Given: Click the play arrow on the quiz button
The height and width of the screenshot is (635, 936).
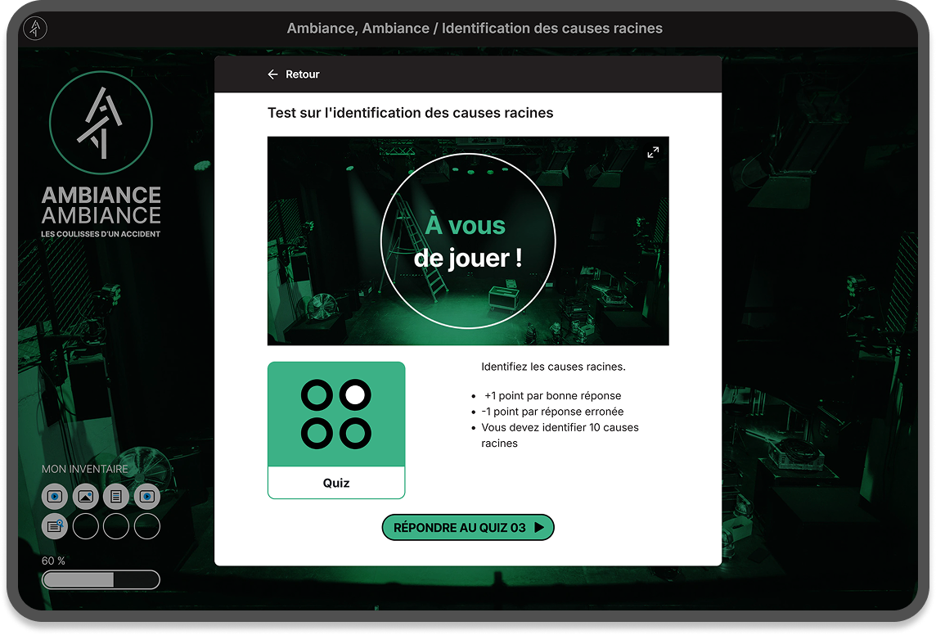Looking at the screenshot, I should (x=538, y=528).
